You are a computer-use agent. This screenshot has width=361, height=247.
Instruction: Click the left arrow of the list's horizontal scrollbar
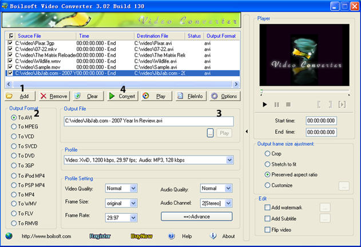click(x=9, y=84)
